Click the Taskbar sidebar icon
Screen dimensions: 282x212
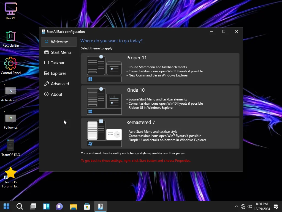(46, 63)
